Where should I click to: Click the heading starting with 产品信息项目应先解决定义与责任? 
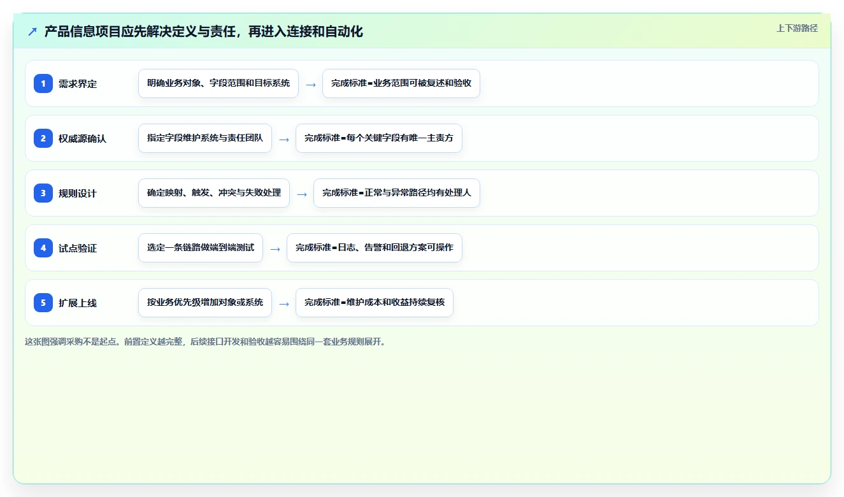(204, 32)
